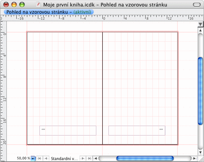Click the blue vertical scrollbar thumb
The image size is (204, 162).
pyautogui.click(x=200, y=91)
